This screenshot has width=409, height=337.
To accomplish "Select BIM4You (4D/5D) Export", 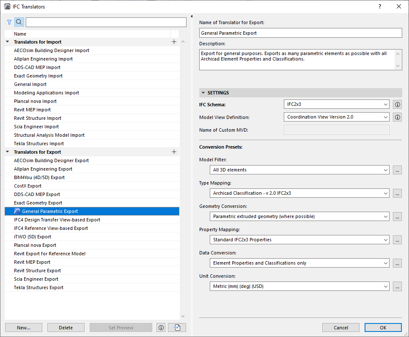I will tap(92, 177).
